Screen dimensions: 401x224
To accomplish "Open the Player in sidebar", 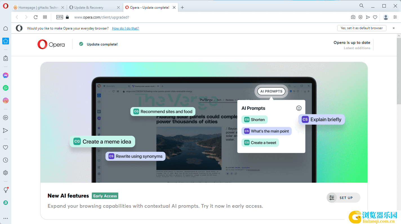I will (6, 118).
